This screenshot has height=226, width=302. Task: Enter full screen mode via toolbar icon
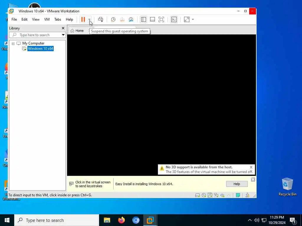point(161,19)
